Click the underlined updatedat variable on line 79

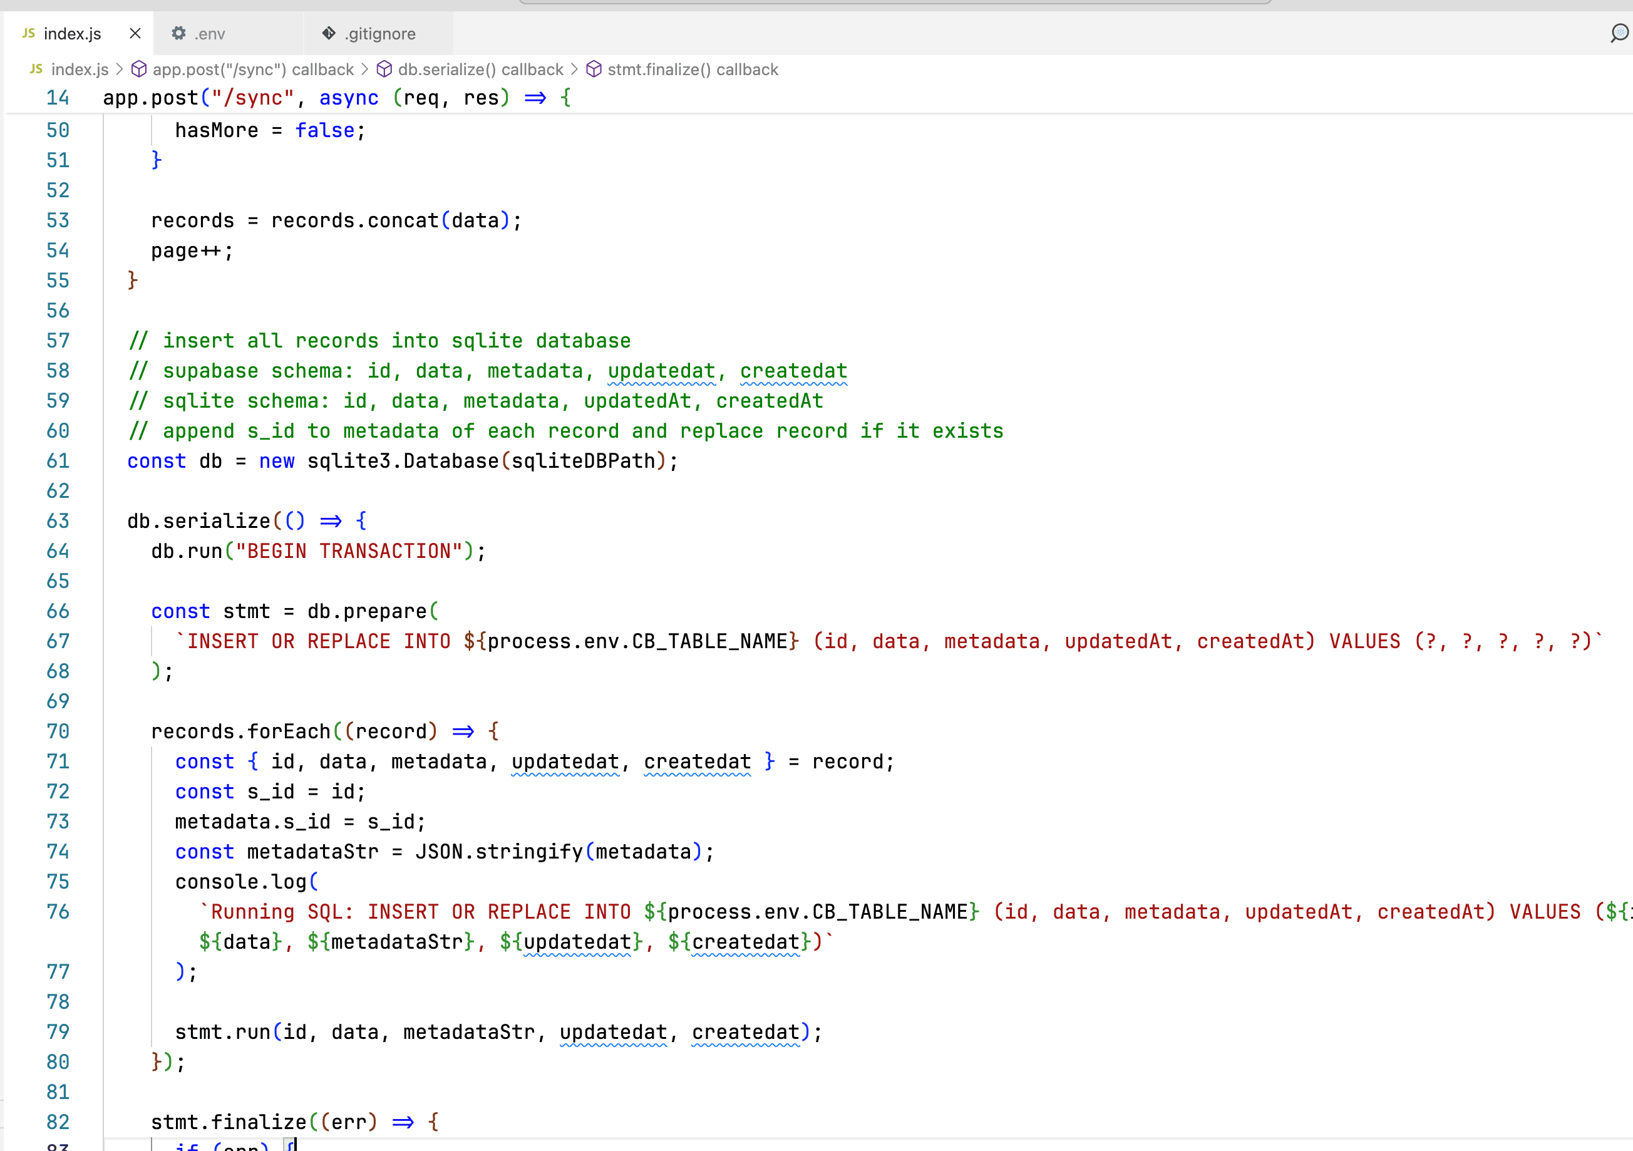coord(612,1031)
